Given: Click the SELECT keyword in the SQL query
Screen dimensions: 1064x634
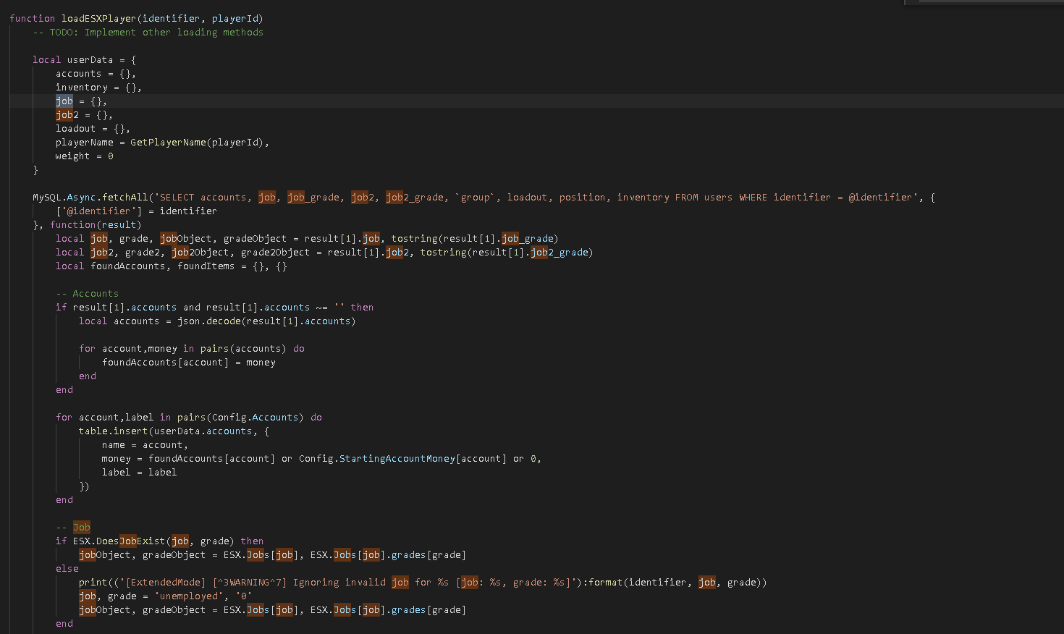Looking at the screenshot, I should 177,197.
